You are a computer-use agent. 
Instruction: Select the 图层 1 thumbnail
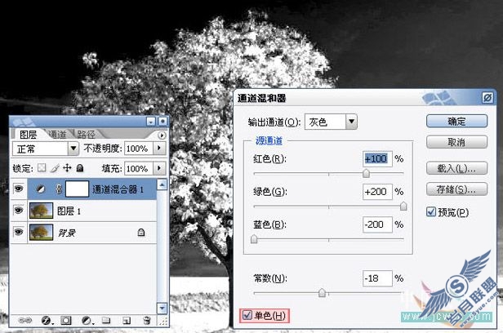tap(41, 211)
